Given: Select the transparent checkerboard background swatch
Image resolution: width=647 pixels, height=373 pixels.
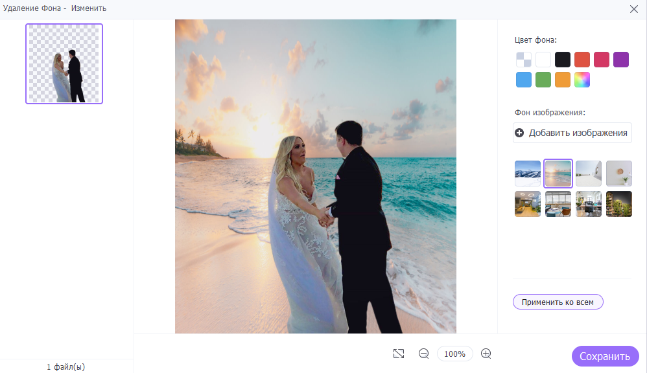Looking at the screenshot, I should [x=524, y=60].
